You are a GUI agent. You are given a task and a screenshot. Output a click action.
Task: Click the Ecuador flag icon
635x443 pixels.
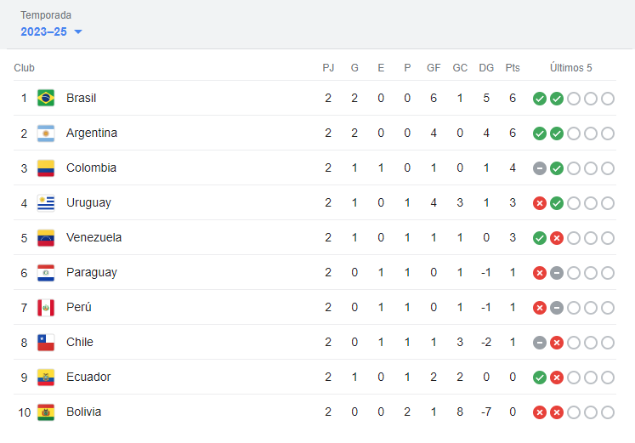[x=46, y=377]
